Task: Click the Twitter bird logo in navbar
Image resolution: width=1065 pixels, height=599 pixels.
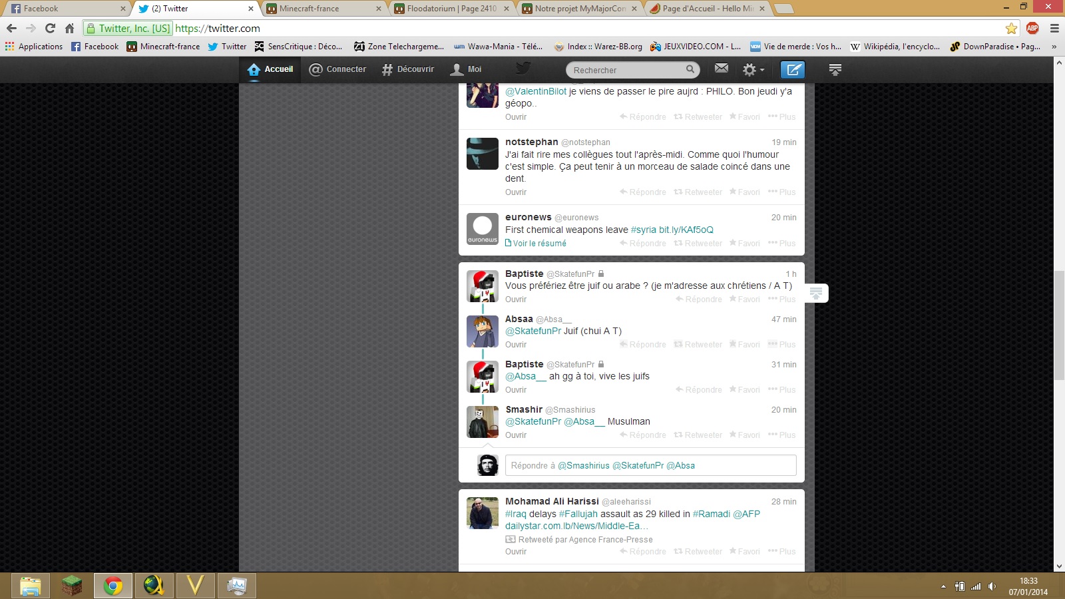Action: [x=523, y=69]
